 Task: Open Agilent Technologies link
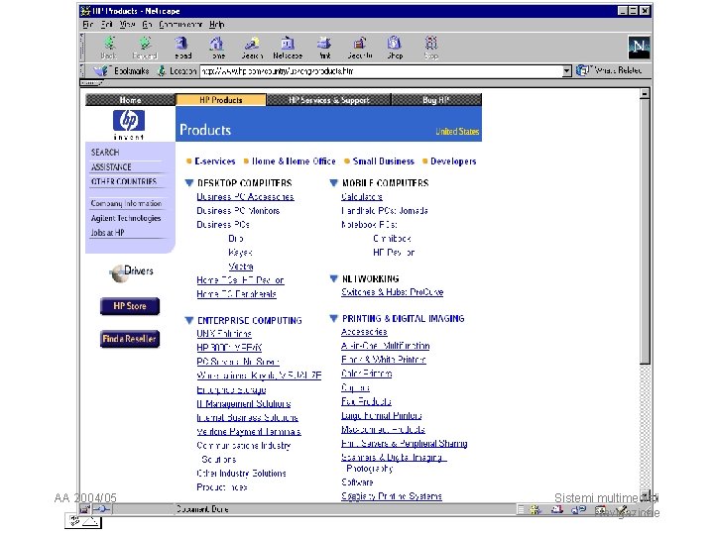coord(126,218)
